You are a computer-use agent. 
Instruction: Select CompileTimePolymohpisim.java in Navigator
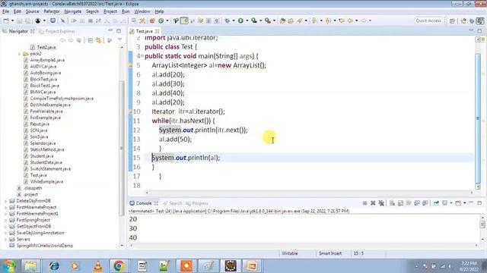point(62,99)
